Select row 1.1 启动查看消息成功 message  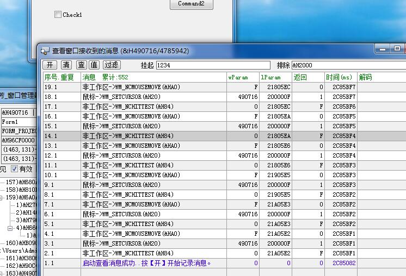coord(224,264)
